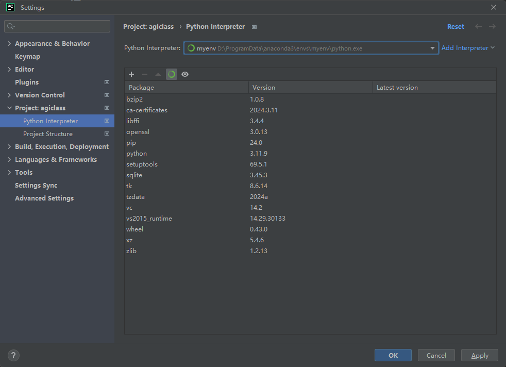Open Settings Sync page

click(x=36, y=185)
